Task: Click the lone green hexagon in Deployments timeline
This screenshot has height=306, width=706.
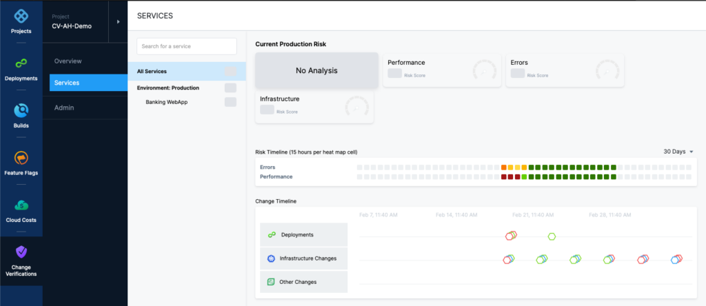Action: (552, 236)
